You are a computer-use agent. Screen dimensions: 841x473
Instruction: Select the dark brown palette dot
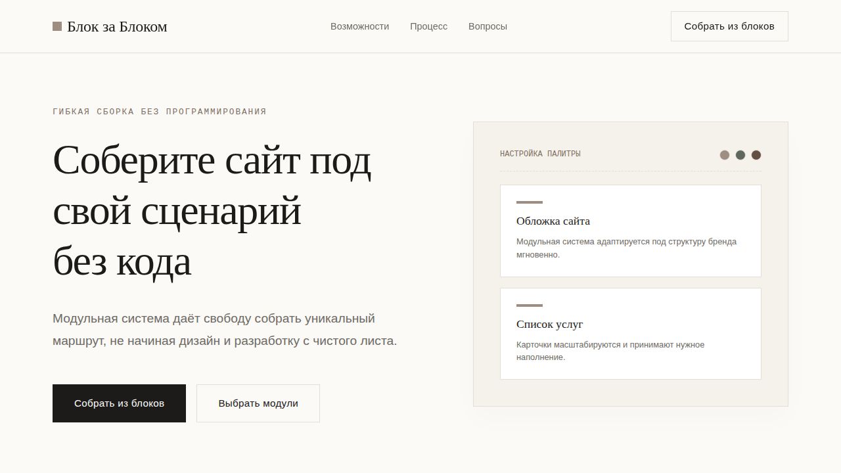coord(756,155)
